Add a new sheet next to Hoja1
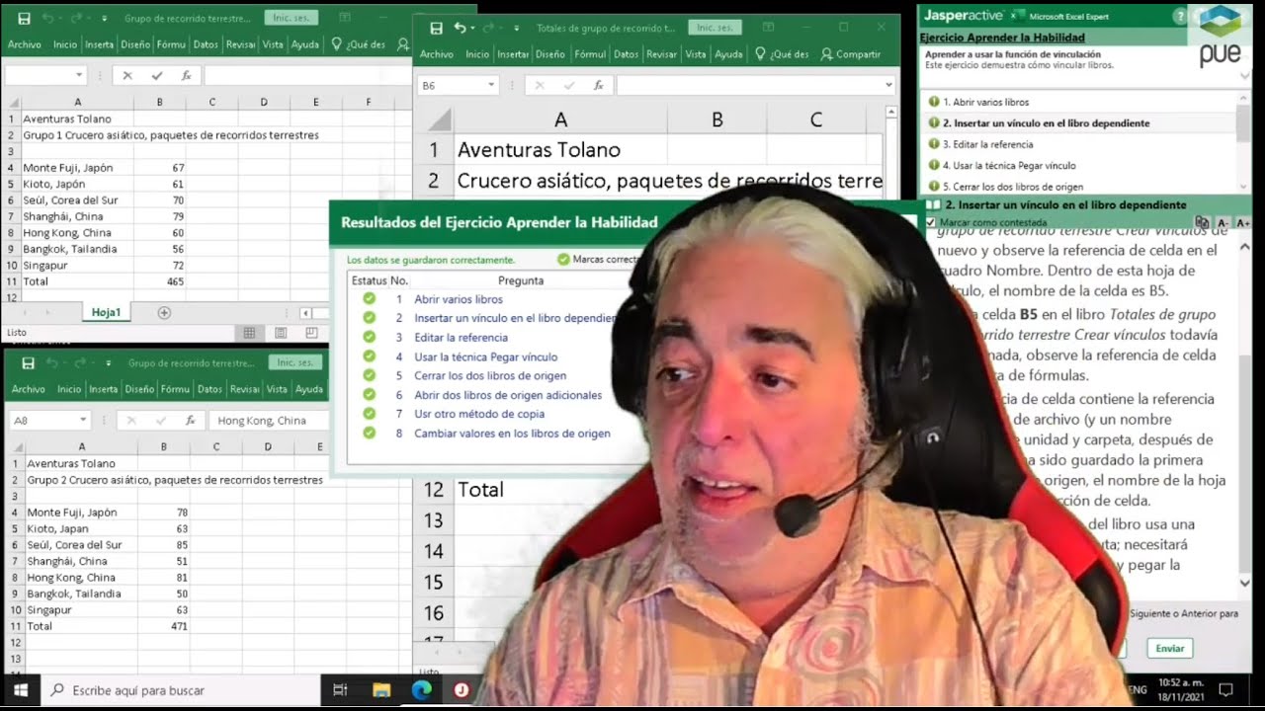The width and height of the screenshot is (1265, 711). 164,312
